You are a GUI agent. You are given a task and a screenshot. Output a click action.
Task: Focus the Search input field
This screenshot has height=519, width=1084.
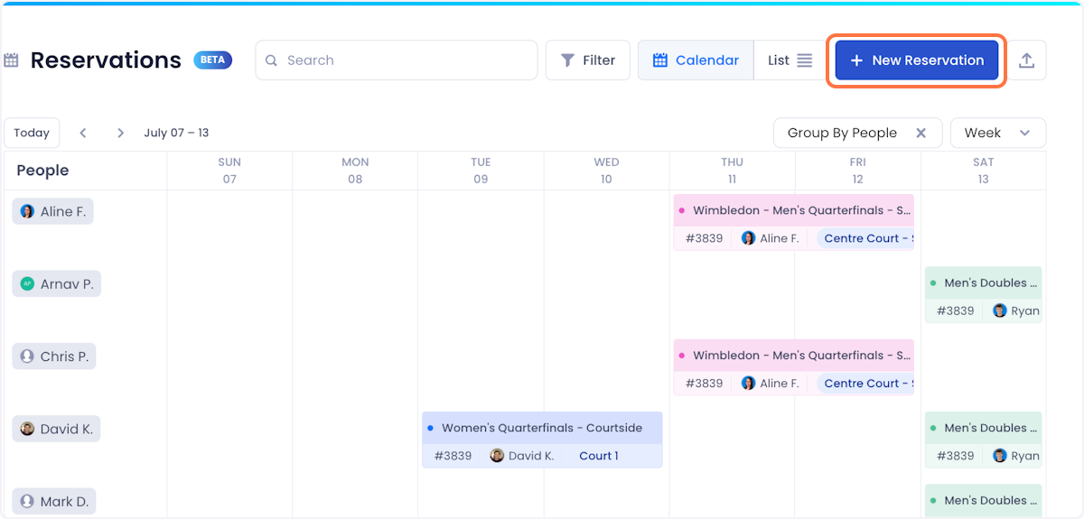pyautogui.click(x=397, y=60)
